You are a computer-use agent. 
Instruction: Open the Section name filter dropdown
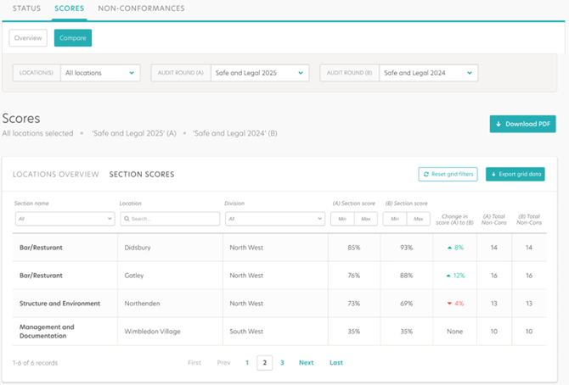[x=65, y=219]
